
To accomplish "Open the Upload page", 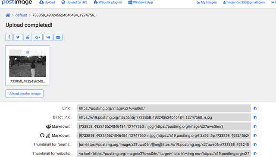I will 47,2.
